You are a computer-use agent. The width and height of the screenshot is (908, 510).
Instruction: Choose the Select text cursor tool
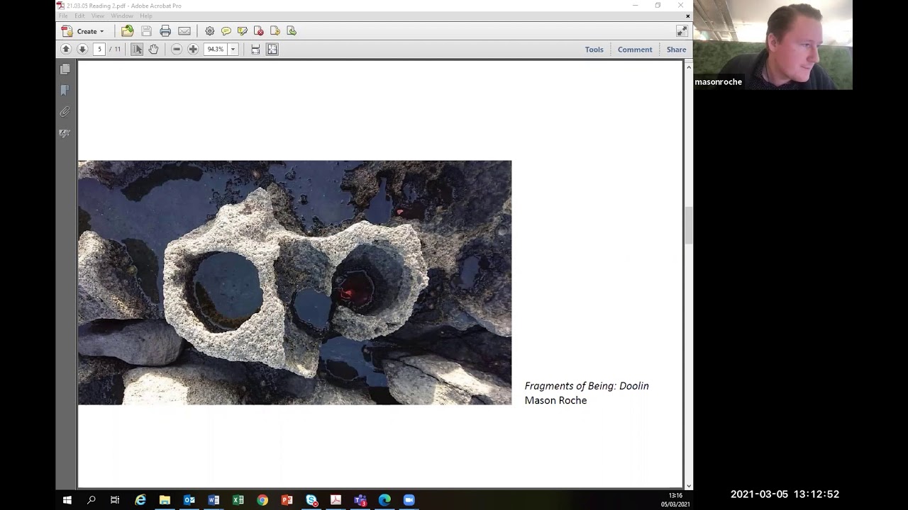tap(137, 49)
